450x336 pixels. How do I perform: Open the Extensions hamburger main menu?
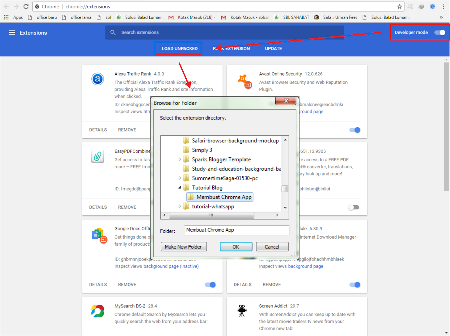click(x=12, y=33)
